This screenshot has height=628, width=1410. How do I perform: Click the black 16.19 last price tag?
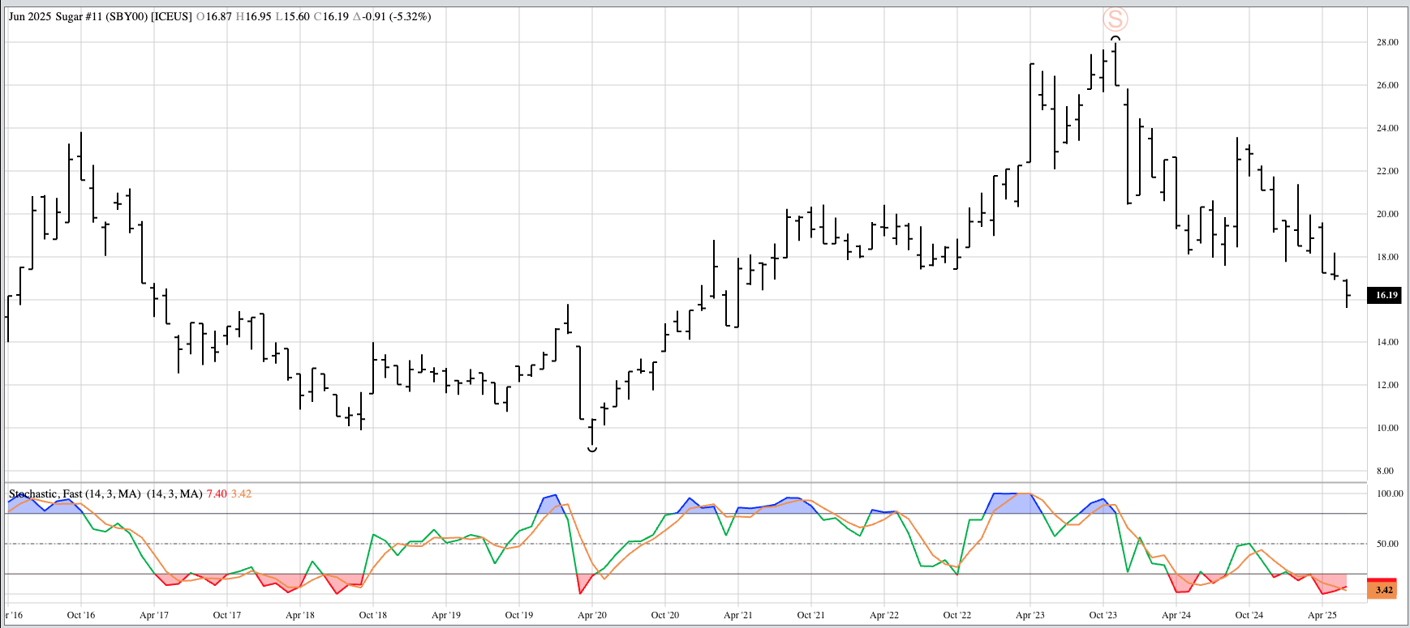click(x=1386, y=295)
